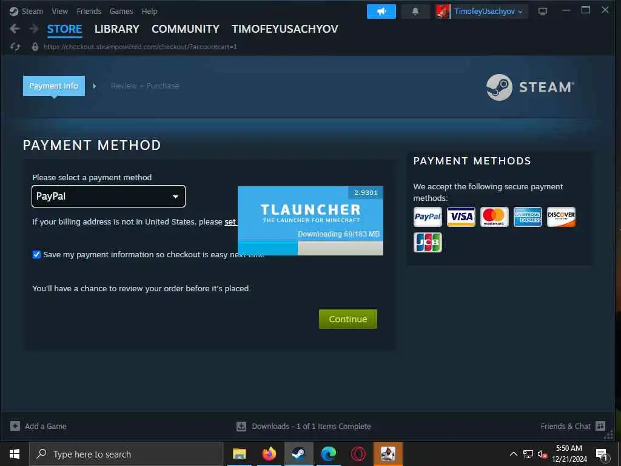Image resolution: width=621 pixels, height=466 pixels.
Task: Open the Help menu
Action: tap(149, 11)
